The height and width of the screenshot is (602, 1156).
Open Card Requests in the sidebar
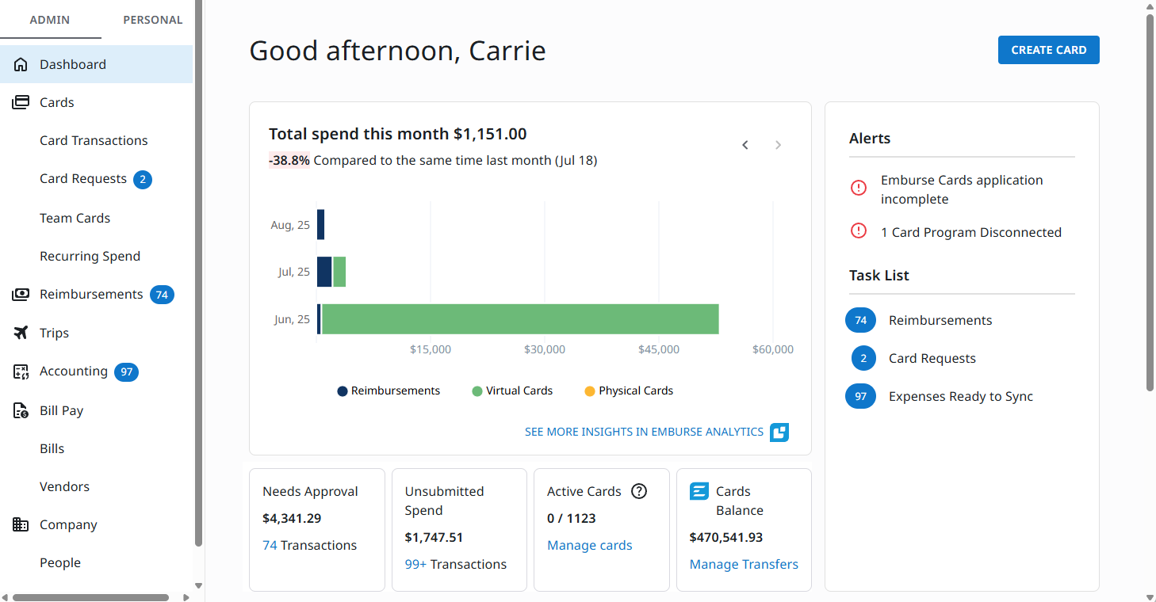83,179
